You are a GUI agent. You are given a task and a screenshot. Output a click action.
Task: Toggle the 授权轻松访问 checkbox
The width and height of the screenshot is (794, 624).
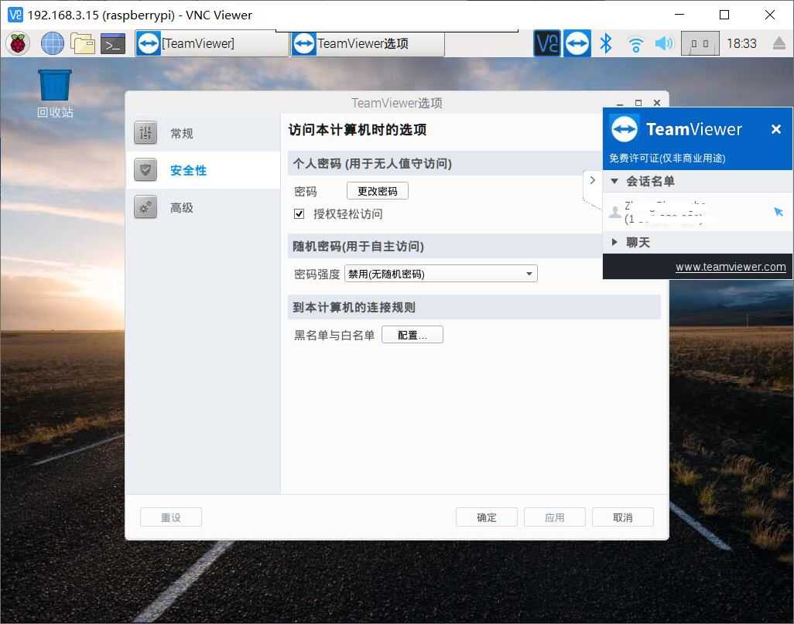(299, 213)
